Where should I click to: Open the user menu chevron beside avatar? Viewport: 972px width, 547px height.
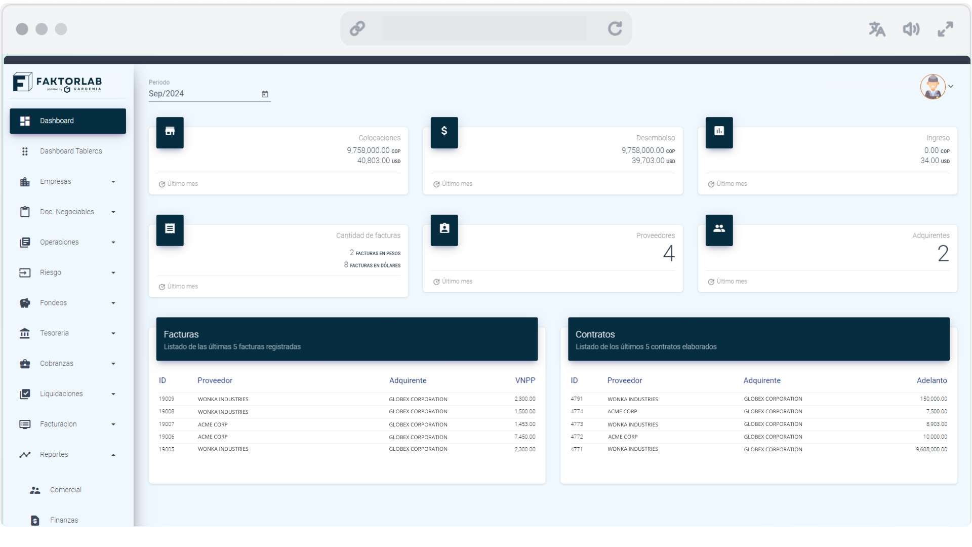click(951, 87)
